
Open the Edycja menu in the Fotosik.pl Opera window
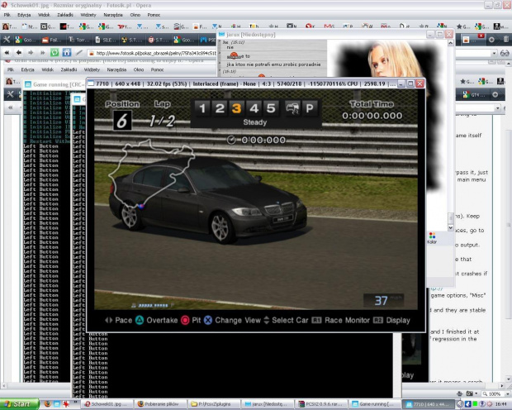click(x=24, y=15)
